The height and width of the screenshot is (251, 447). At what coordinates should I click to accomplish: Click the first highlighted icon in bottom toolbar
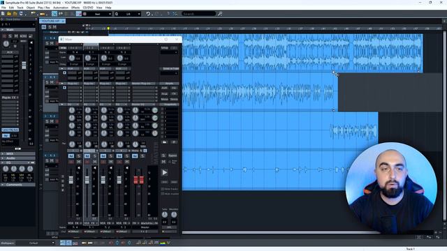pos(63,243)
